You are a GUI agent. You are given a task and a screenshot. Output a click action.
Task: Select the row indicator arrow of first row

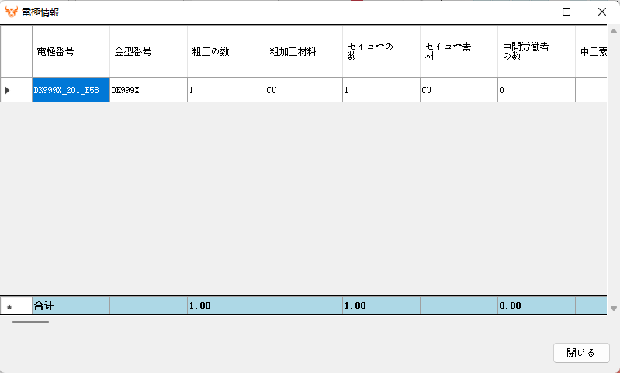[8, 90]
